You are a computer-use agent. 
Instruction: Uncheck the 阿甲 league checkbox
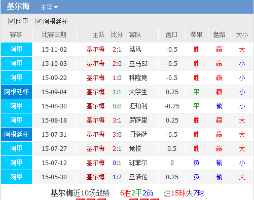[x=11, y=21]
